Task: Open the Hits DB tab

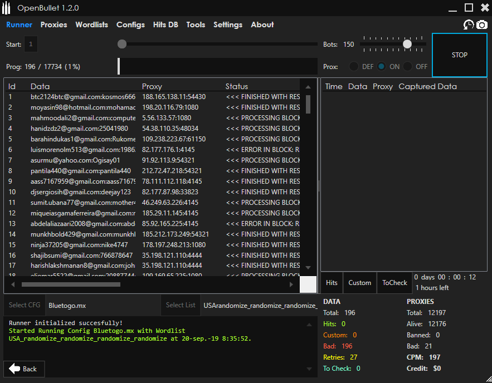Action: point(165,24)
